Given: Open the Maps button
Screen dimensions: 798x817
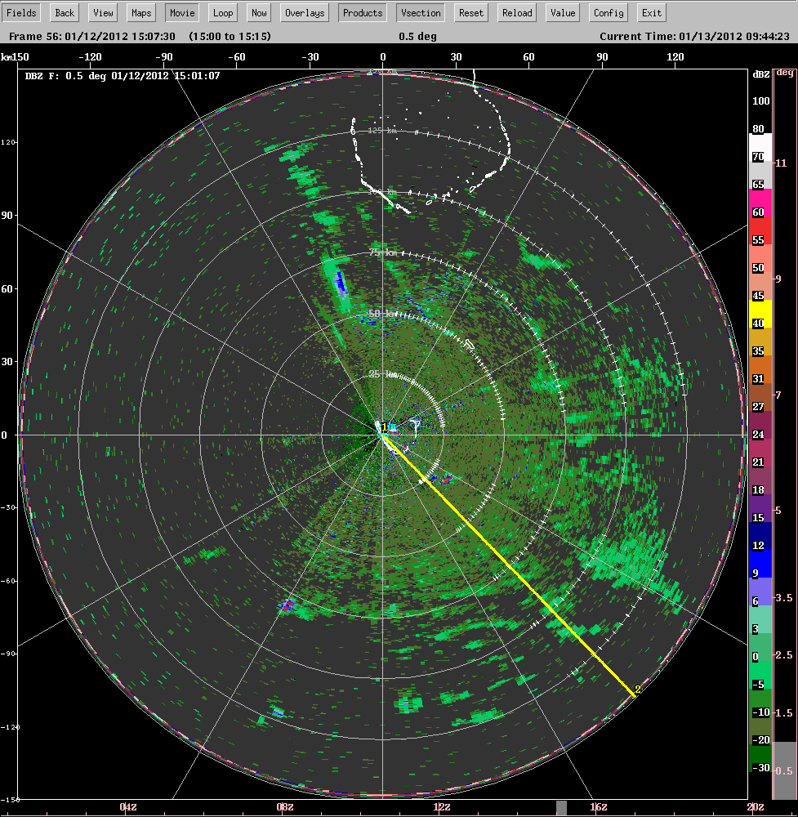Looking at the screenshot, I should click(x=141, y=13).
